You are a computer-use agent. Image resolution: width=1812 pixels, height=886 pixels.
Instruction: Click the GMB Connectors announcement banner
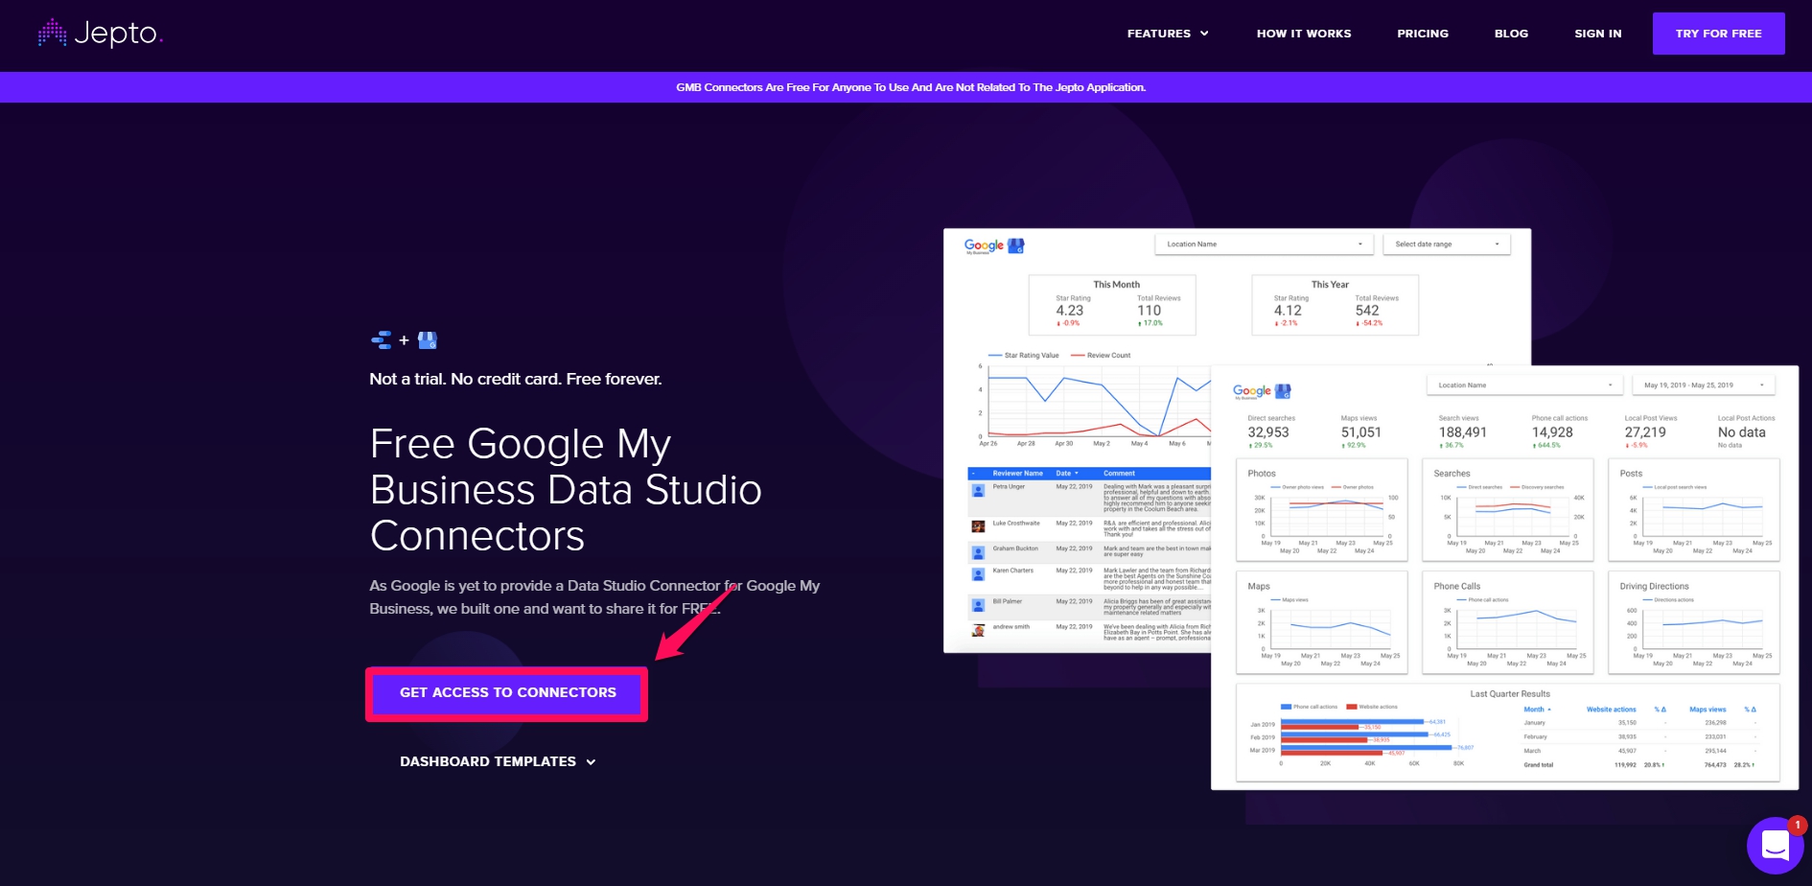[910, 87]
